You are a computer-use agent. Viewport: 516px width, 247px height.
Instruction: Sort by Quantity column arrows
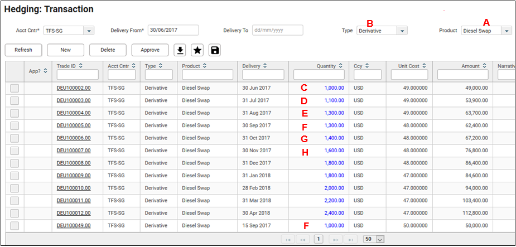340,66
